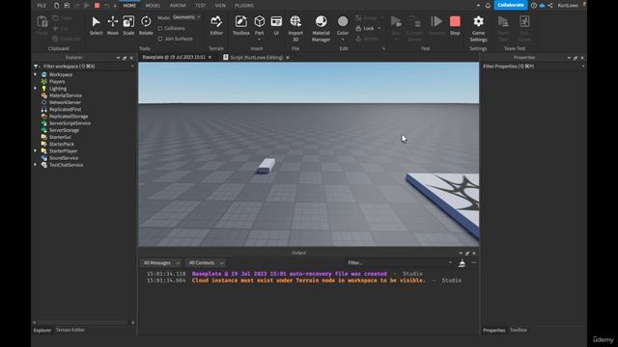Image resolution: width=618 pixels, height=347 pixels.
Task: Switch to the TEST ribbon tab
Action: (200, 6)
